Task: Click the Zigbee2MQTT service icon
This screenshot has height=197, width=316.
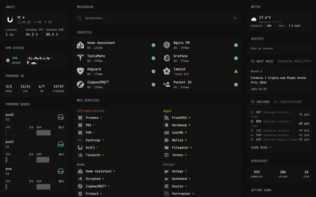Action: tap(81, 84)
